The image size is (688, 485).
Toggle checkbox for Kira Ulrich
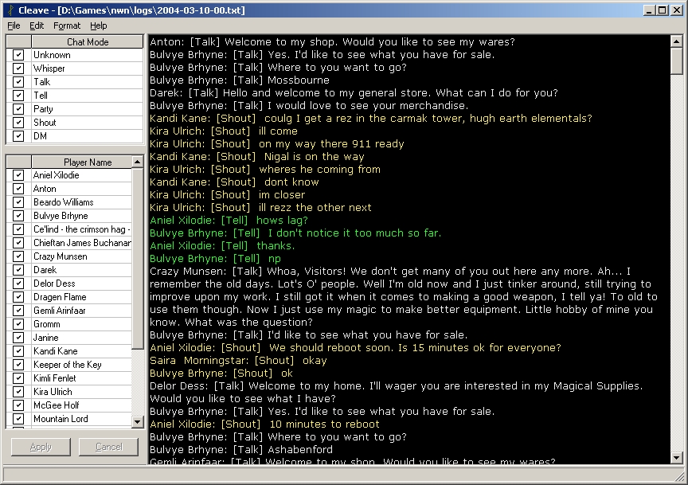tap(18, 392)
